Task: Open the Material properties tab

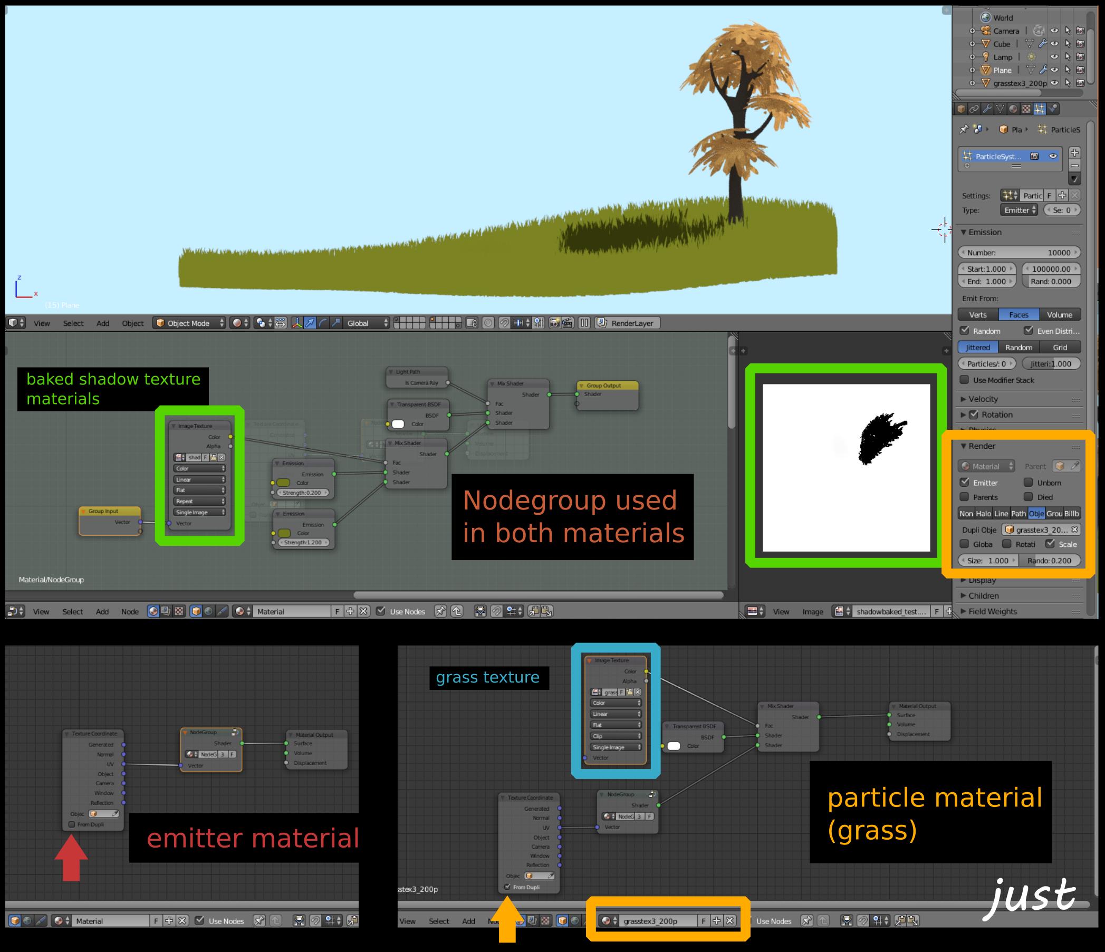Action: [x=1013, y=109]
